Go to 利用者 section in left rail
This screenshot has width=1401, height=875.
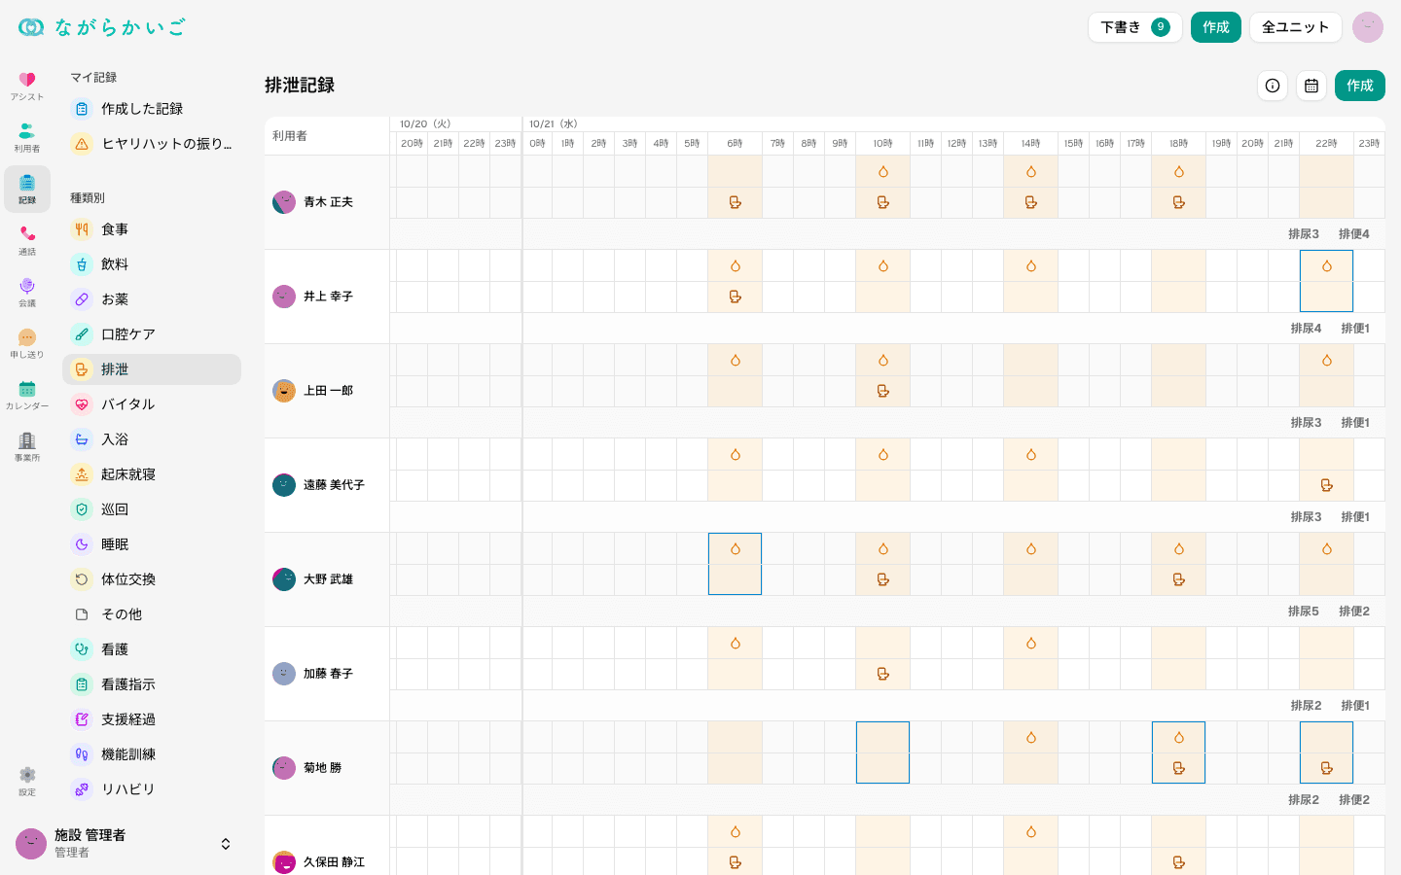pos(27,137)
